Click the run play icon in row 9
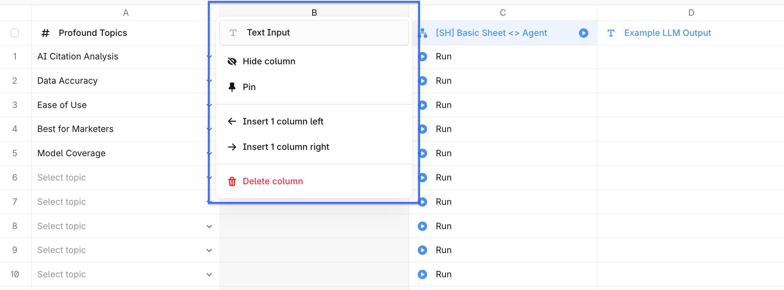784x290 pixels. point(423,250)
